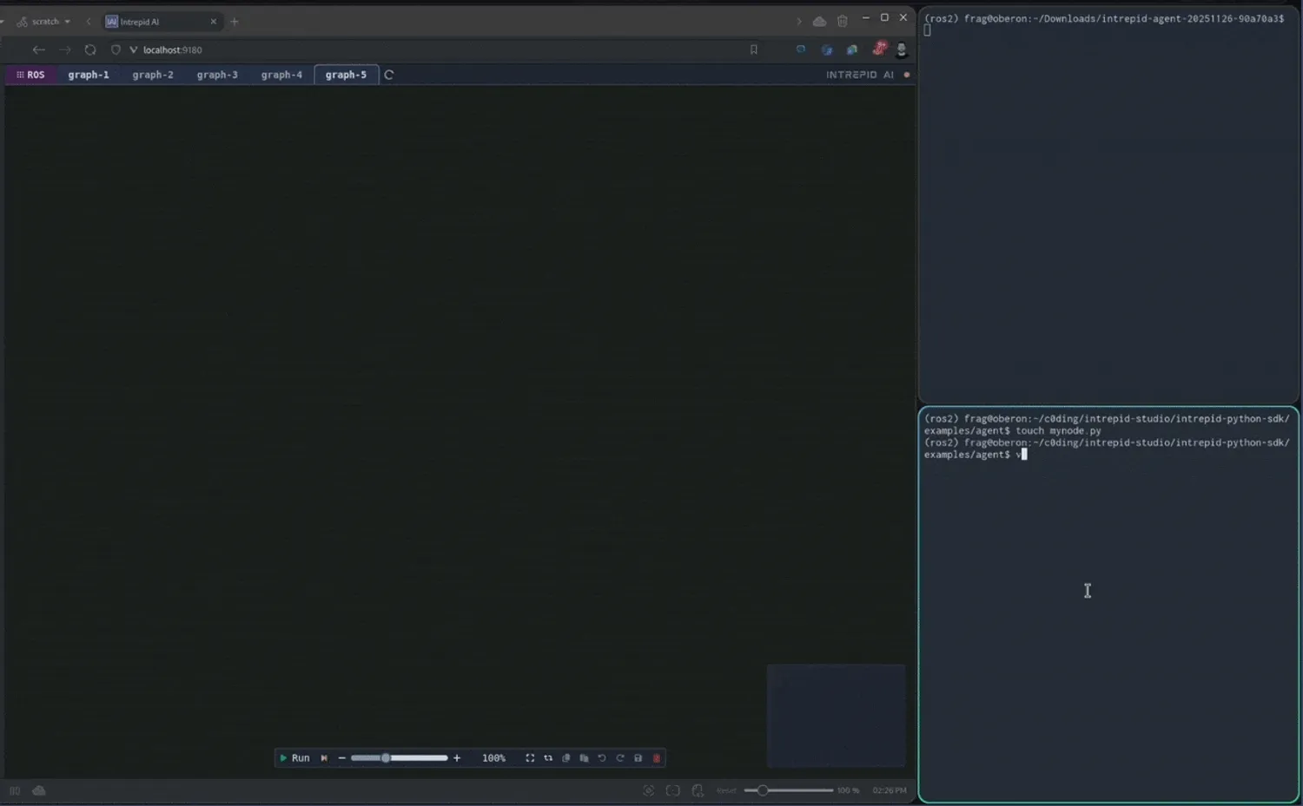Bookmark the page using bookmark icon
This screenshot has width=1303, height=806.
754,50
